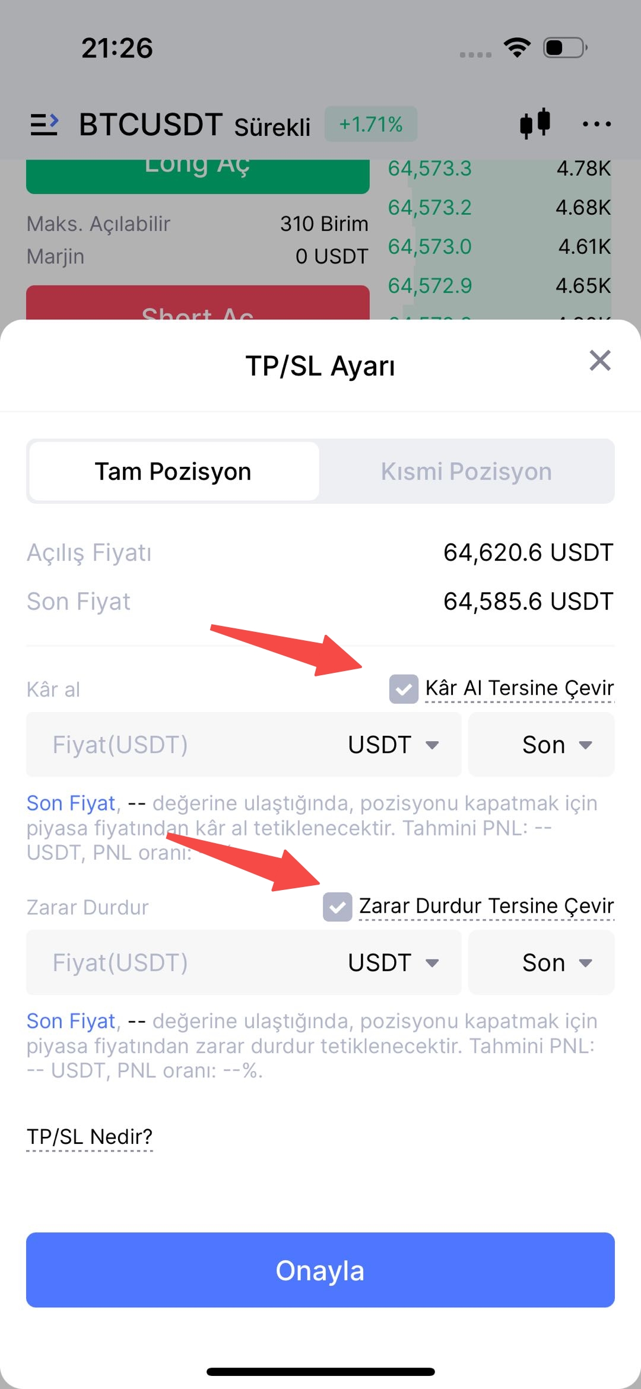
Task: Close the TP/SL Ayarı dialog
Action: [x=600, y=360]
